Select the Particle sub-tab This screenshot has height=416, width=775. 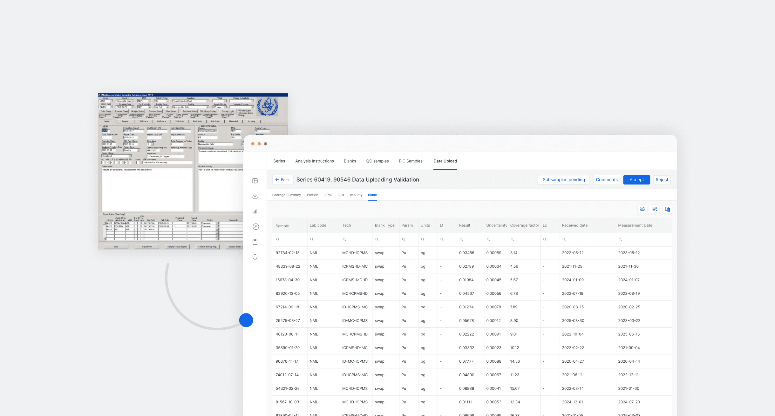point(312,195)
